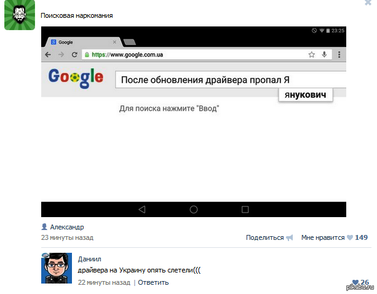The width and height of the screenshot is (377, 294).
Task: Like Даниил's comment with the heart icon
Action: 355,282
